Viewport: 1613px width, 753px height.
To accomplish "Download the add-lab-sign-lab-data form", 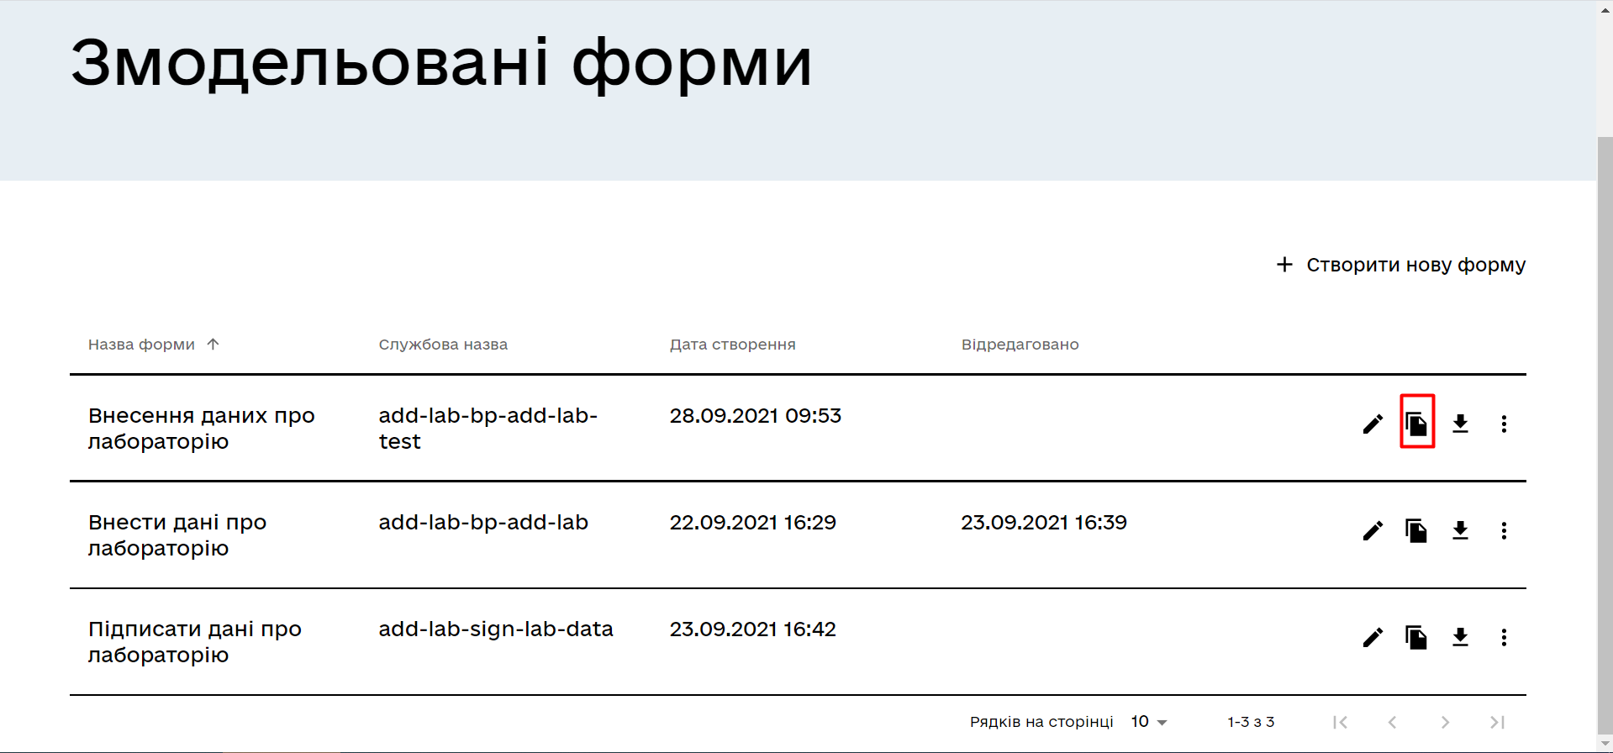I will [1460, 637].
